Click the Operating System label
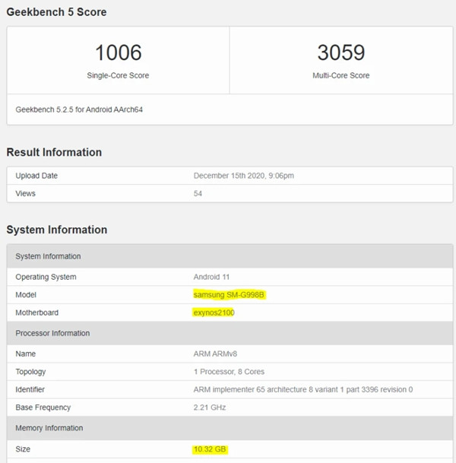This screenshot has width=456, height=463. (x=46, y=277)
